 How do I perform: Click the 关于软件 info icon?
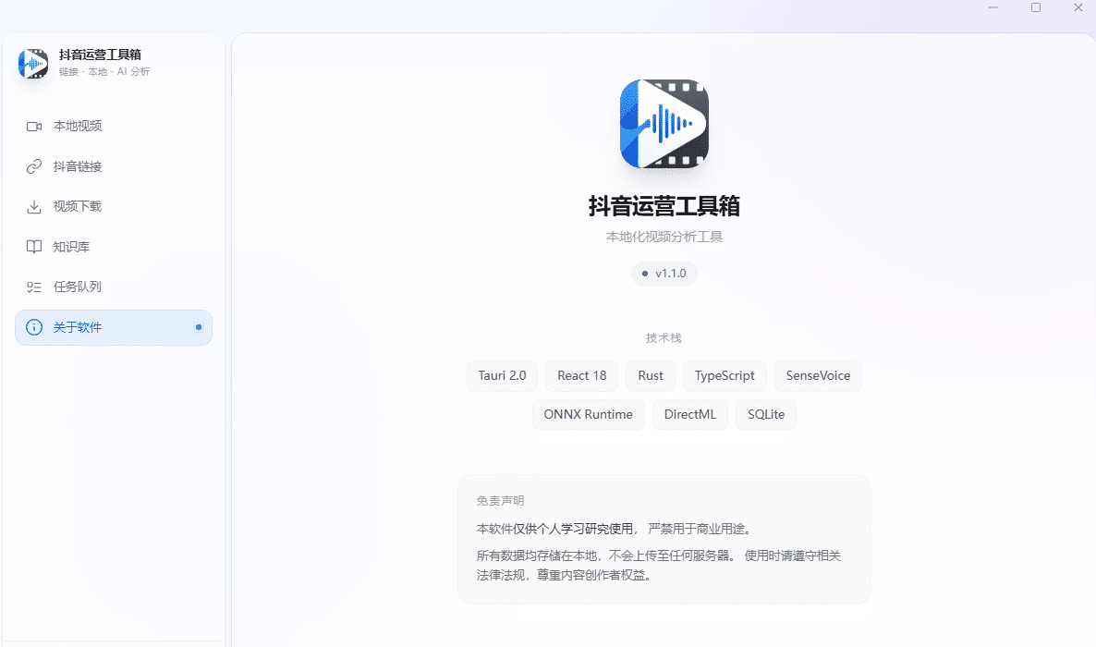click(33, 327)
